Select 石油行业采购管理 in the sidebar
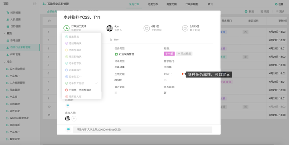The width and height of the screenshot is (289, 145). (x=20, y=48)
